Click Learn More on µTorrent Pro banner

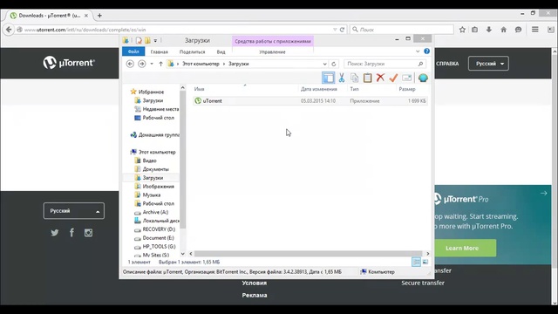coord(462,248)
